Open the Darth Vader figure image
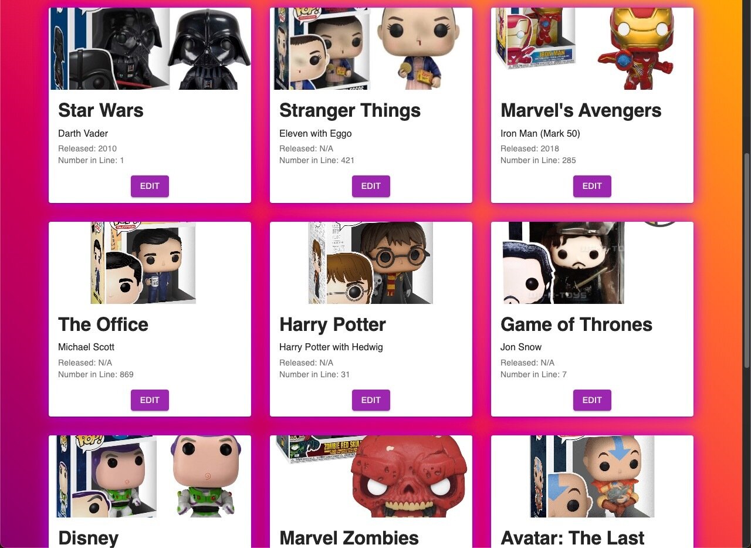 coord(150,49)
